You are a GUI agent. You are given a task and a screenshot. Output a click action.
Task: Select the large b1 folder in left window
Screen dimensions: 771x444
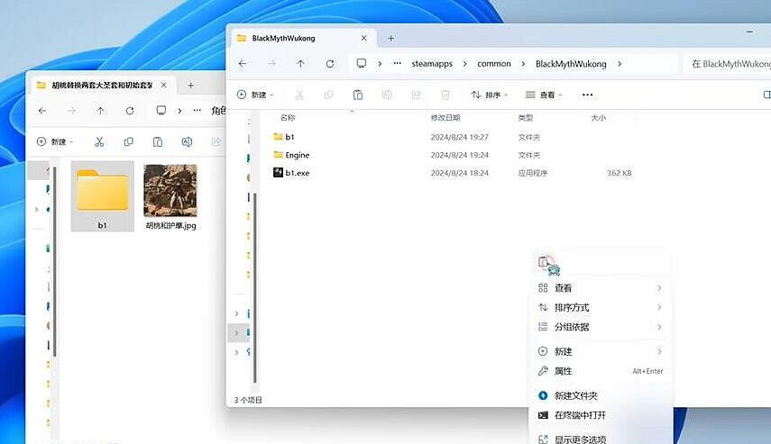pyautogui.click(x=102, y=196)
